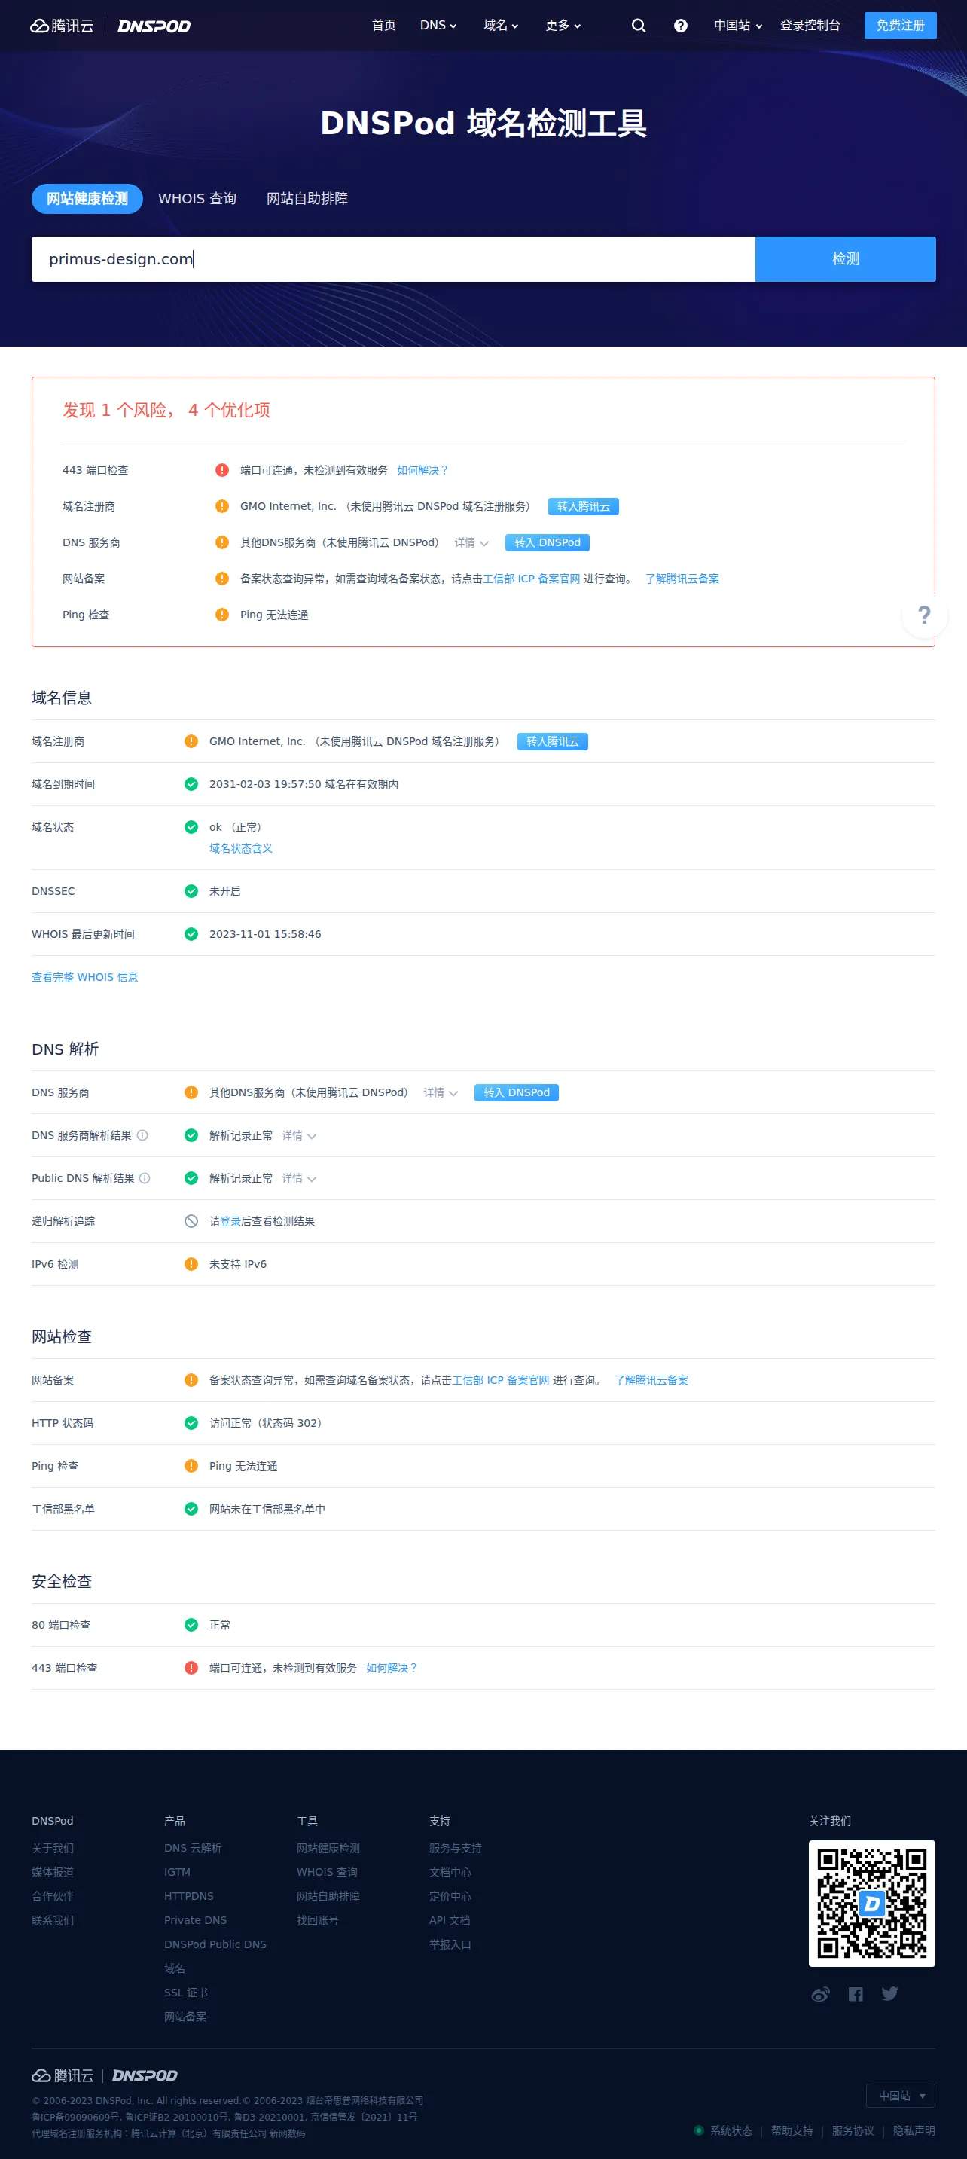Select the 网站健康检测 tab

87,199
